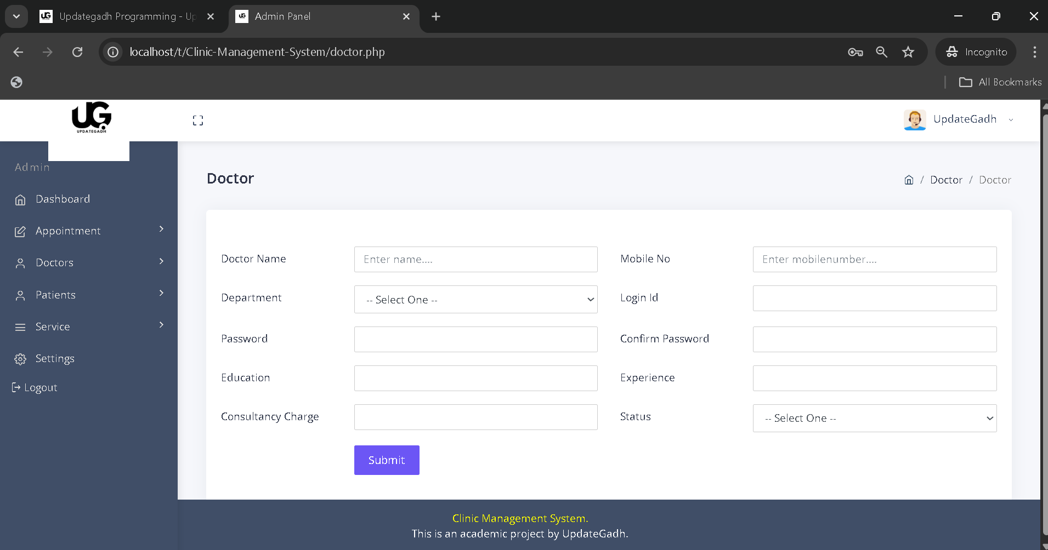Open the Status dropdown
This screenshot has width=1048, height=550.
(x=874, y=419)
